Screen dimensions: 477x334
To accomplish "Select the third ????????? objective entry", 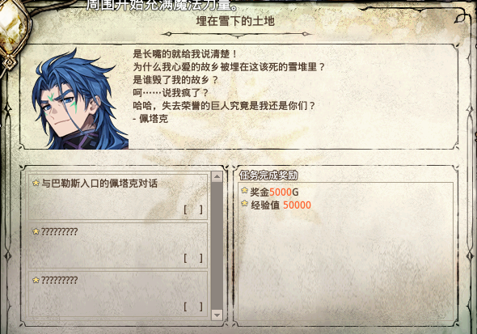I will 118,294.
